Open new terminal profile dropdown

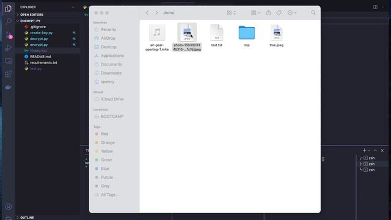(369, 150)
